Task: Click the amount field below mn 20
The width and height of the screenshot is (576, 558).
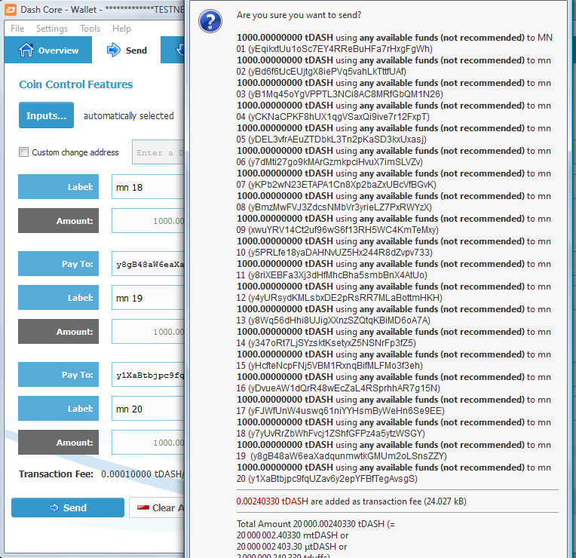Action: click(x=148, y=443)
